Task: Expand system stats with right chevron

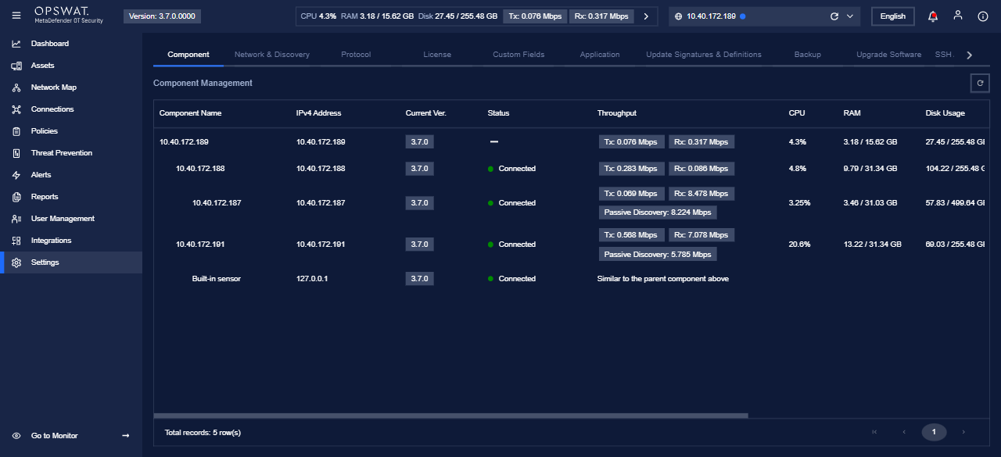Action: 645,16
